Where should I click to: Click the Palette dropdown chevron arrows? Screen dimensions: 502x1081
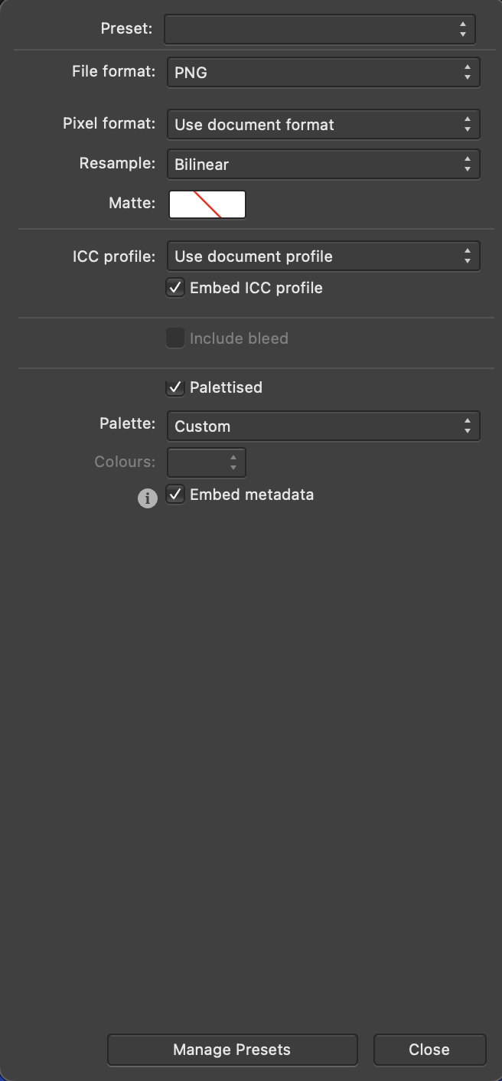coord(467,426)
